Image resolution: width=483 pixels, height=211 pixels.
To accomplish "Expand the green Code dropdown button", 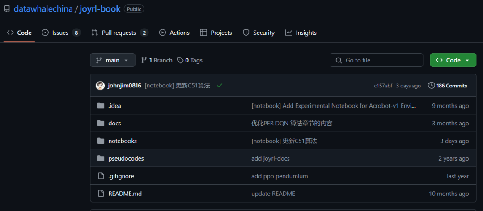I will (x=453, y=60).
